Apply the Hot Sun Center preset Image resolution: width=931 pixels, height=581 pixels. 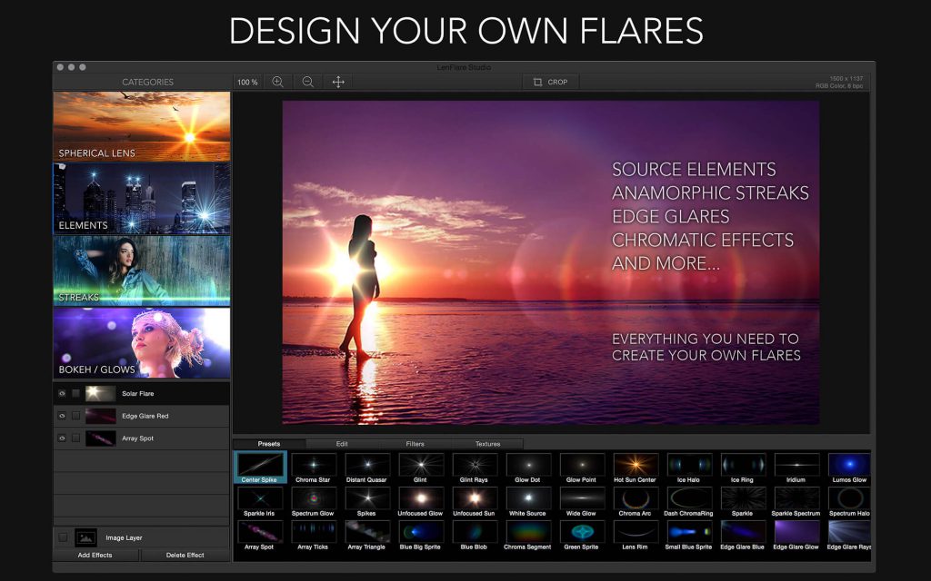[635, 463]
